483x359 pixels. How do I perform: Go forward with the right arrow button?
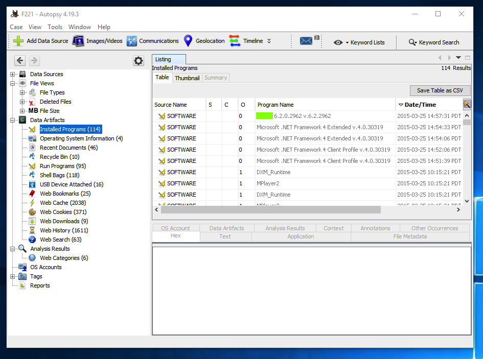pyautogui.click(x=35, y=60)
